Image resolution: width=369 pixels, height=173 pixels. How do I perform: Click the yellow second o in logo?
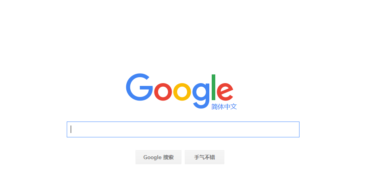coord(182,92)
